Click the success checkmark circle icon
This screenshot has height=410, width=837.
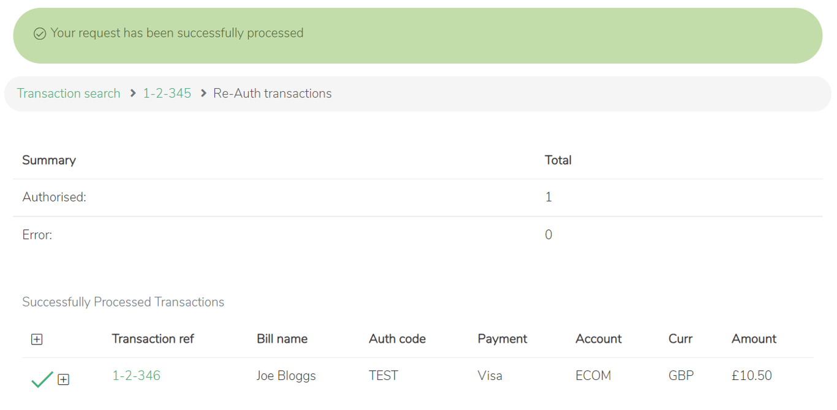pyautogui.click(x=40, y=34)
